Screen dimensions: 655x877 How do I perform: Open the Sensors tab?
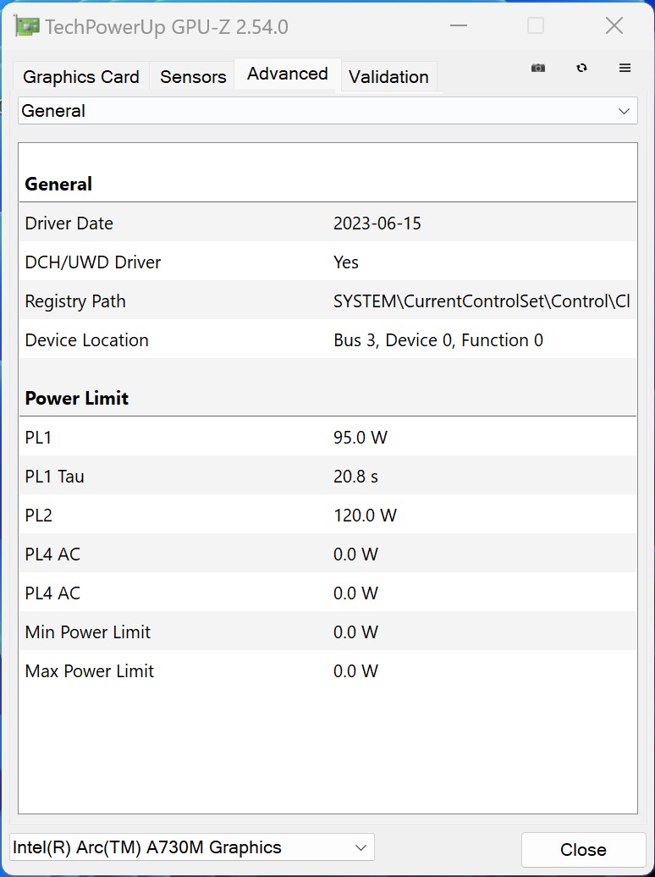(193, 77)
